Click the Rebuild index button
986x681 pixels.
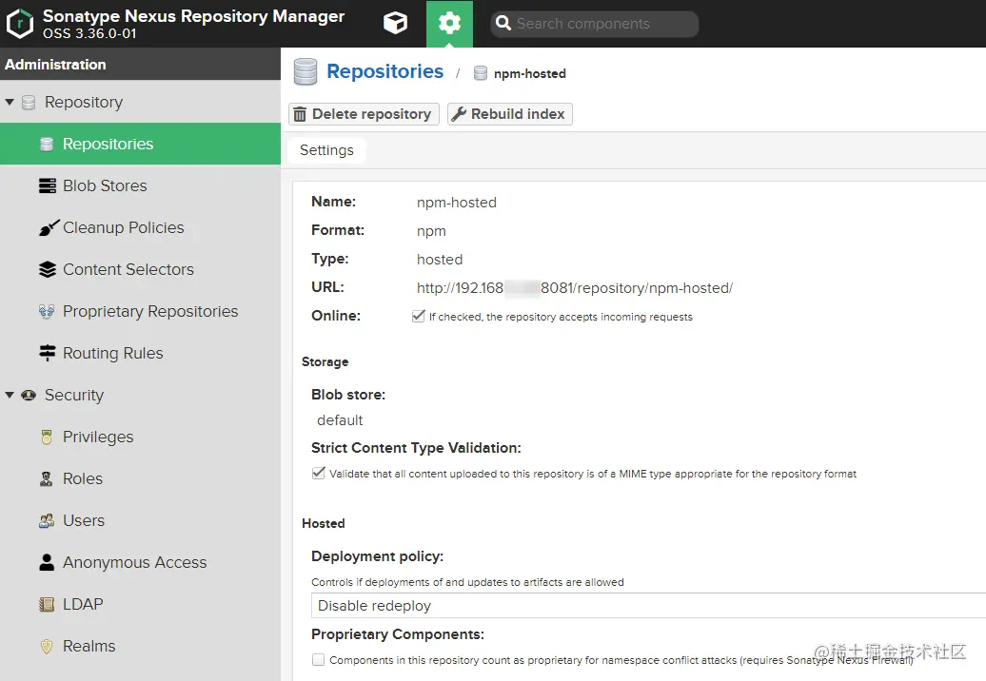[510, 114]
